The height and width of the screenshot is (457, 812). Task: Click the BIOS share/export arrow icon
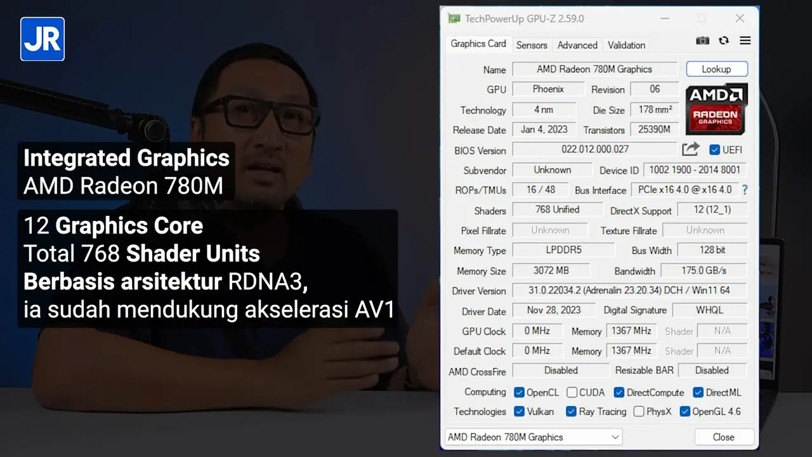tap(691, 149)
